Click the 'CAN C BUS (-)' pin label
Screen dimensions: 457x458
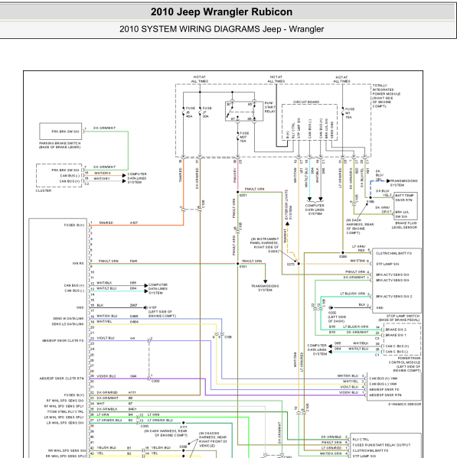coord(397,352)
